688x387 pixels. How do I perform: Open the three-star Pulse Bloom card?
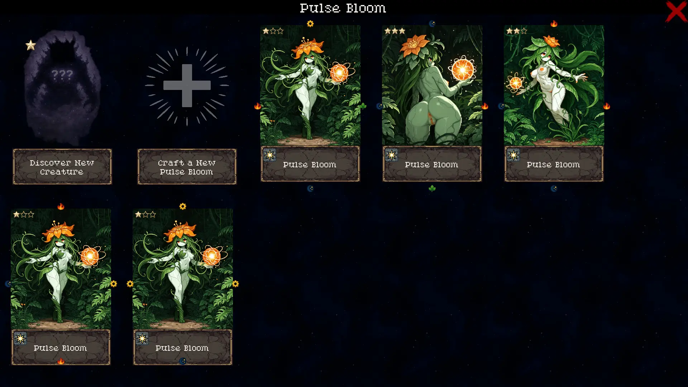(432, 103)
